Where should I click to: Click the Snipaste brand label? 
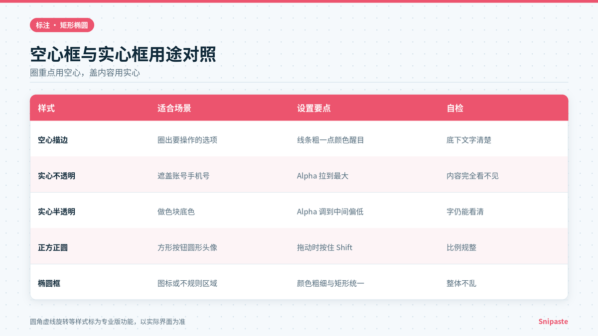(553, 322)
